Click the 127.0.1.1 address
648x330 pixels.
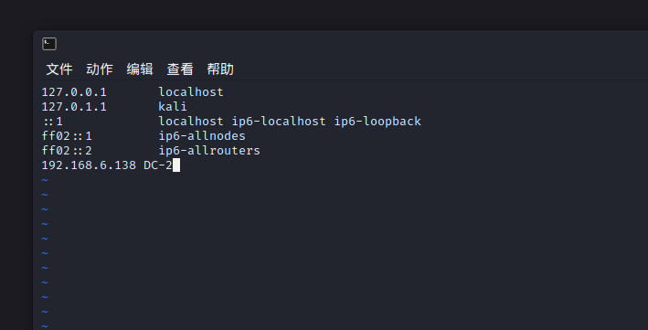point(74,107)
